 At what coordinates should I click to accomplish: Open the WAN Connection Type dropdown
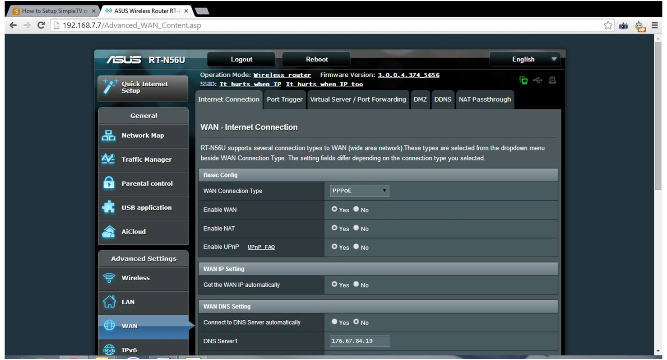tap(359, 191)
